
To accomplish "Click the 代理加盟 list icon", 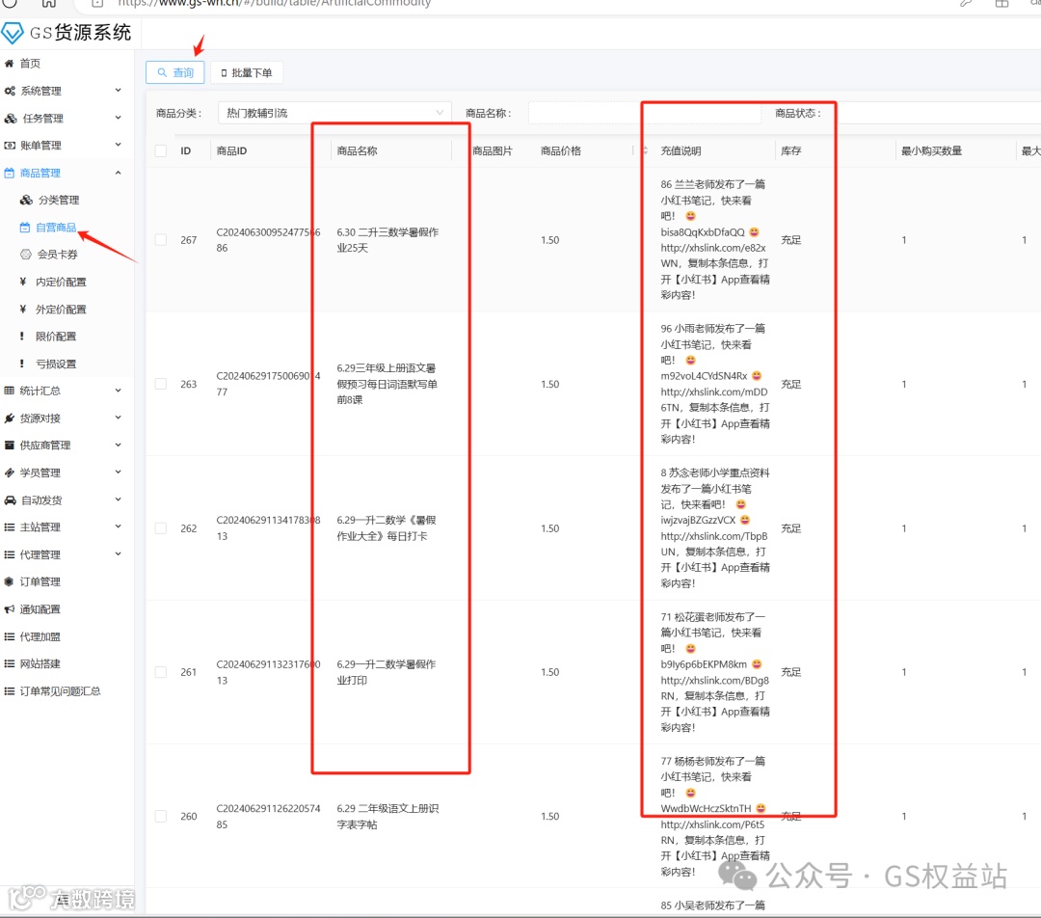I will 10,636.
